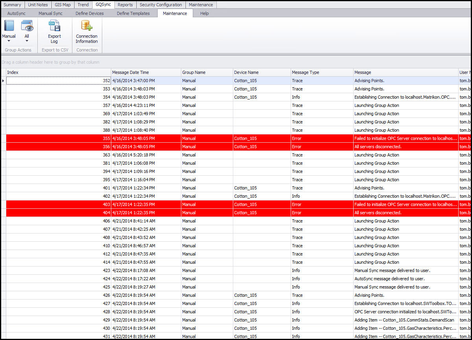
Task: Select the Help ribbon tab
Action: coord(204,13)
